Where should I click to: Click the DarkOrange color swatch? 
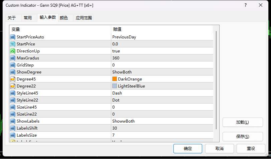[115, 79]
